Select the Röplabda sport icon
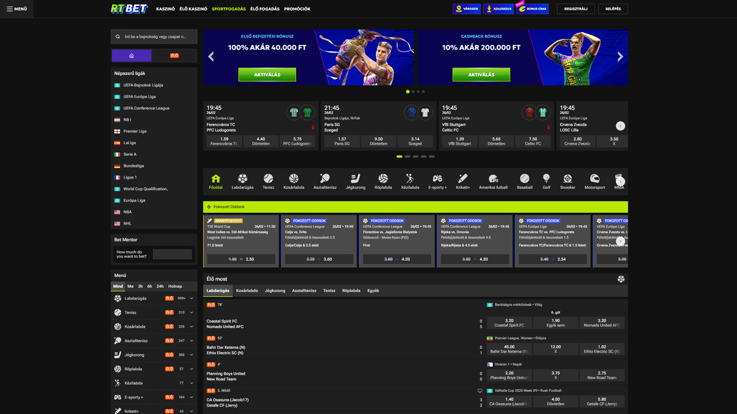 pos(383,182)
